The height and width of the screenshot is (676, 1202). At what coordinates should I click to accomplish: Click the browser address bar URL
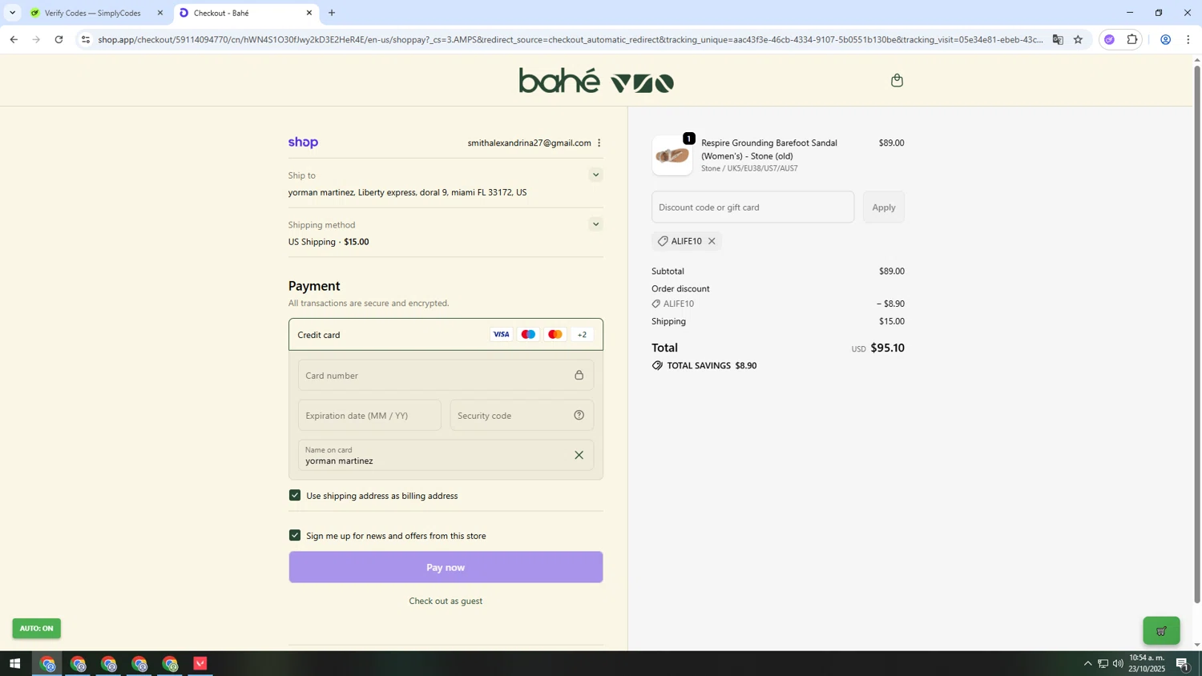coord(569,39)
